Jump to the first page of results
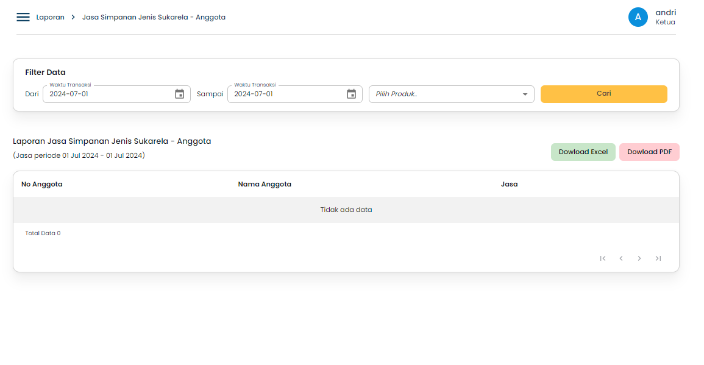 [603, 258]
